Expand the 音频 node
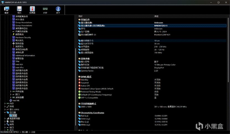 tap(5, 121)
